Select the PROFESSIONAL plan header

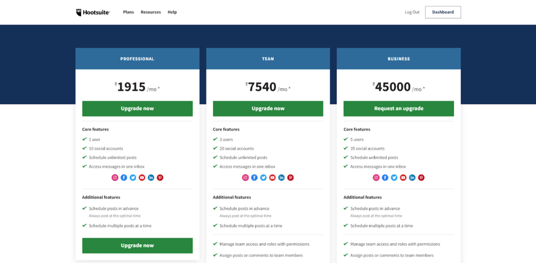pos(138,59)
